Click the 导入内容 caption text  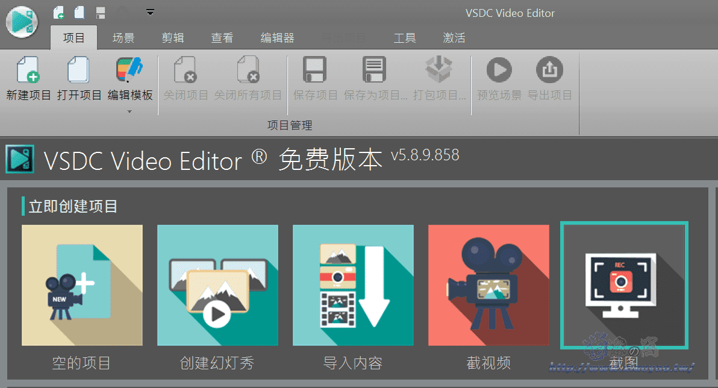353,363
